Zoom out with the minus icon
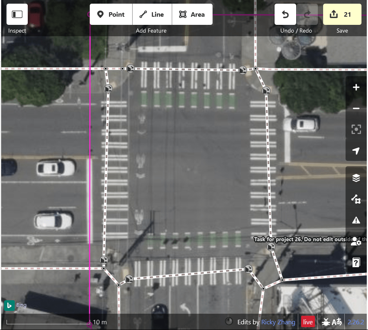This screenshot has height=330, width=368. (x=356, y=108)
